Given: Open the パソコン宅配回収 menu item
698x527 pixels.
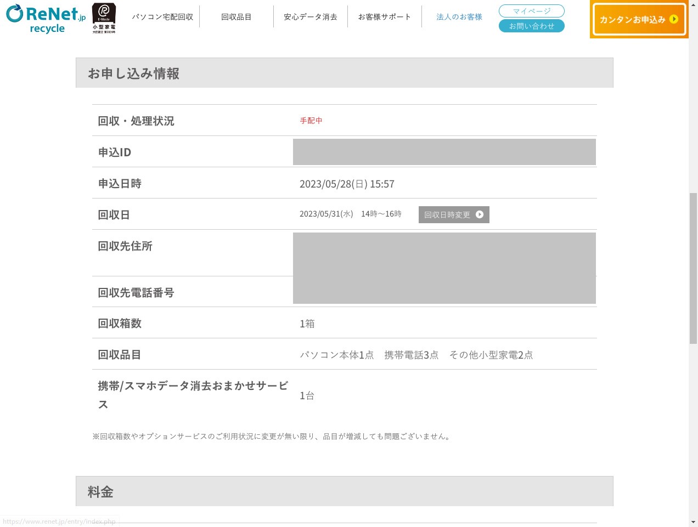Looking at the screenshot, I should (162, 17).
